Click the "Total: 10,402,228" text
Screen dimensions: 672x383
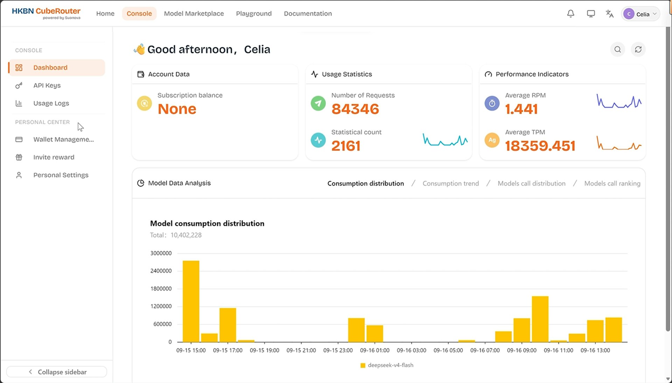tap(176, 235)
